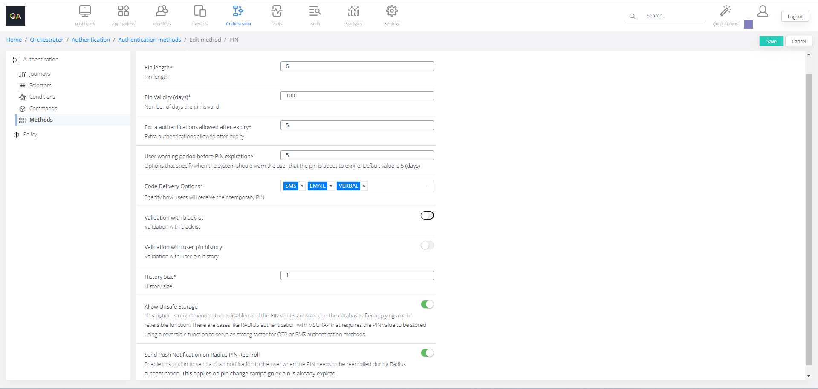Open the Code Delivery Options dropdown

point(399,186)
